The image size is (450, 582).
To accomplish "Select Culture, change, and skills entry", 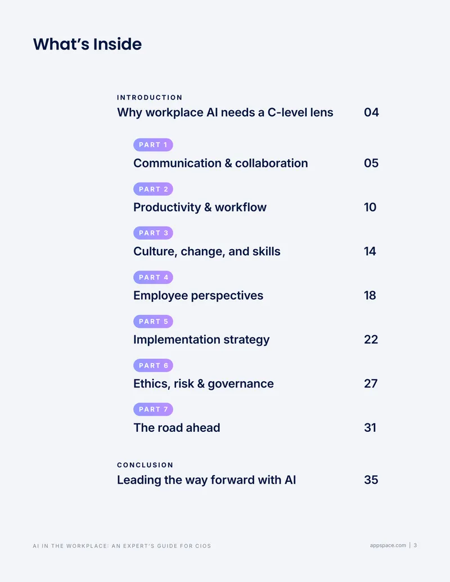I will tap(207, 252).
